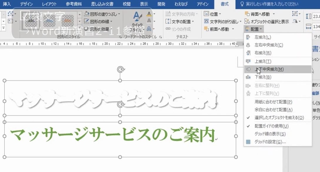Switch to the 校閲 tab
This screenshot has width=320, height=172.
click(x=127, y=4)
